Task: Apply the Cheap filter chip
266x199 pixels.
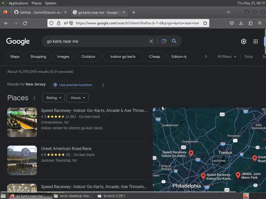Action: click(x=155, y=56)
